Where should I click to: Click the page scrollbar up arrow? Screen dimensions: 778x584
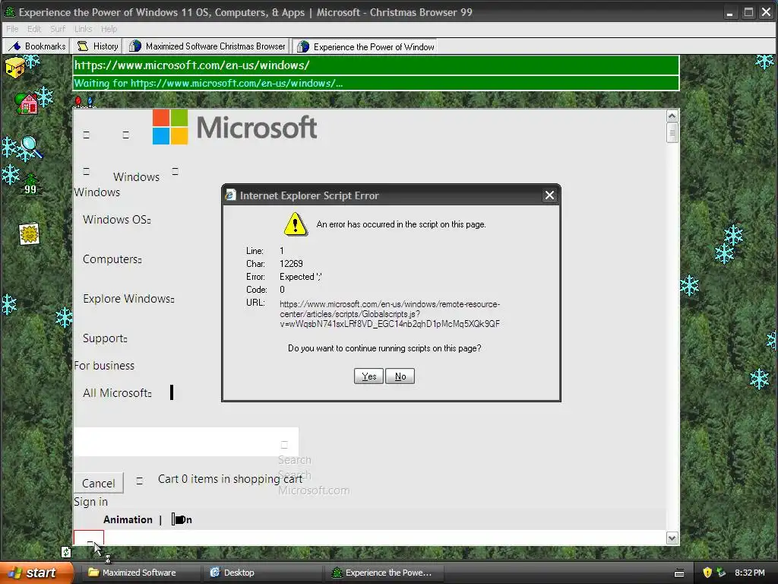(672, 116)
